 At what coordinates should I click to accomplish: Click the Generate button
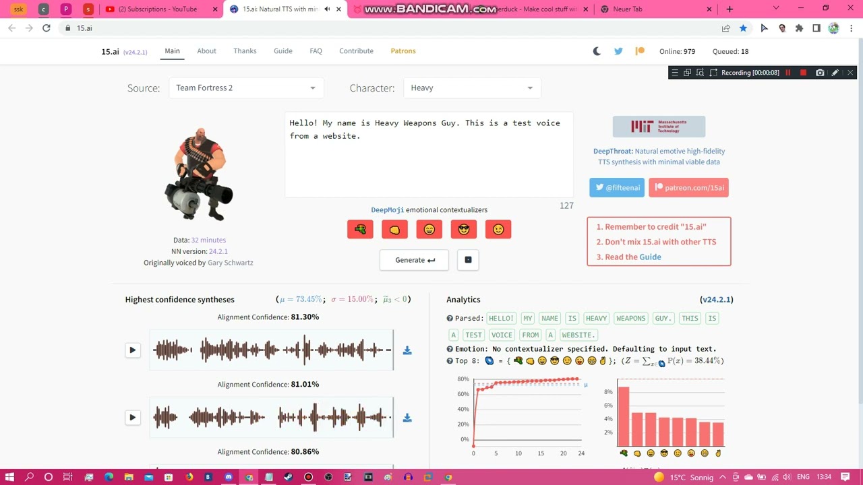[414, 260]
